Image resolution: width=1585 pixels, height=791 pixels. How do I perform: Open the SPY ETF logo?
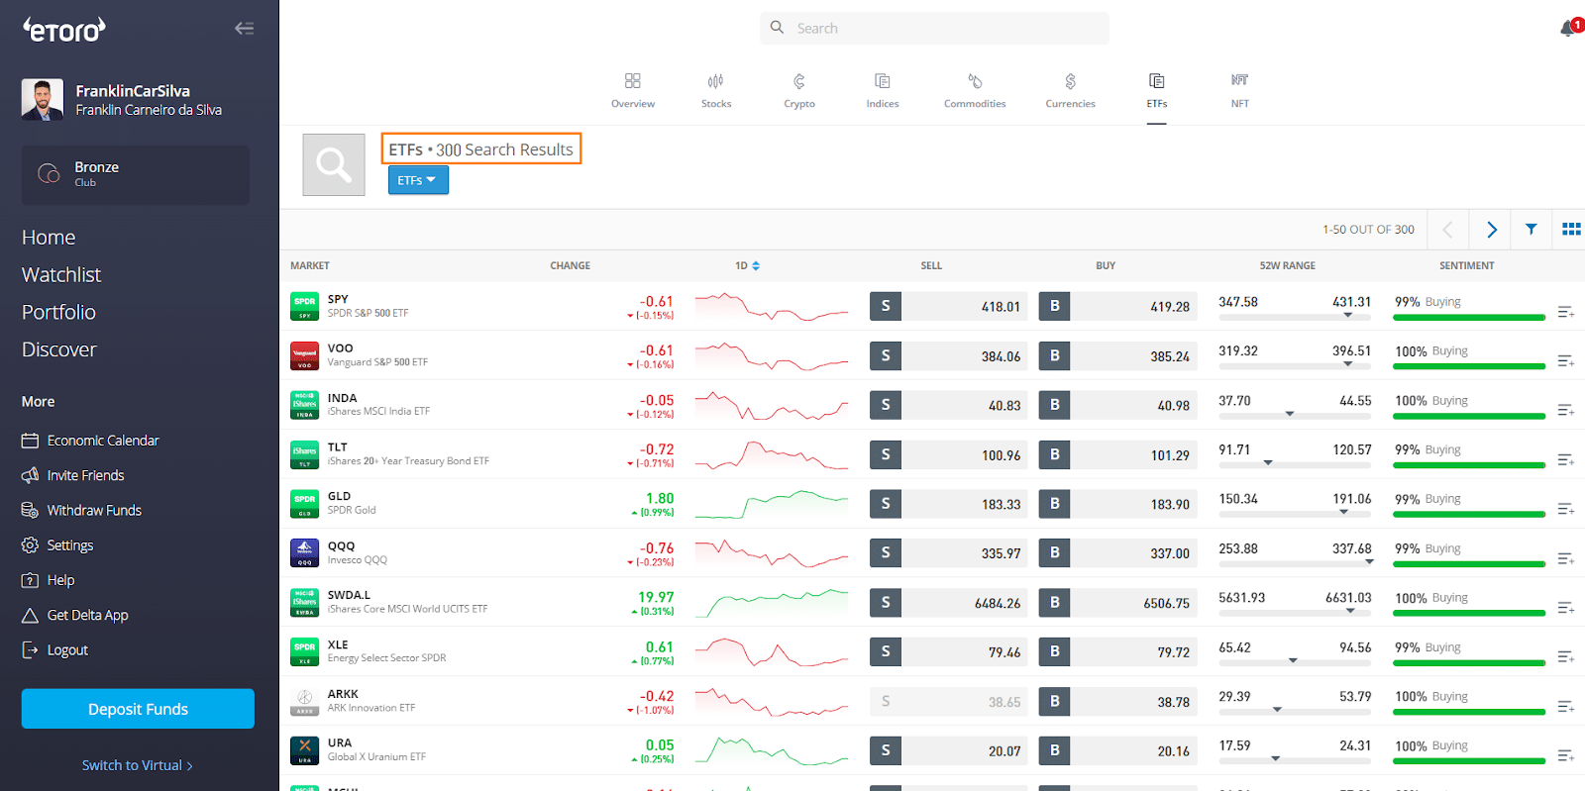[304, 307]
